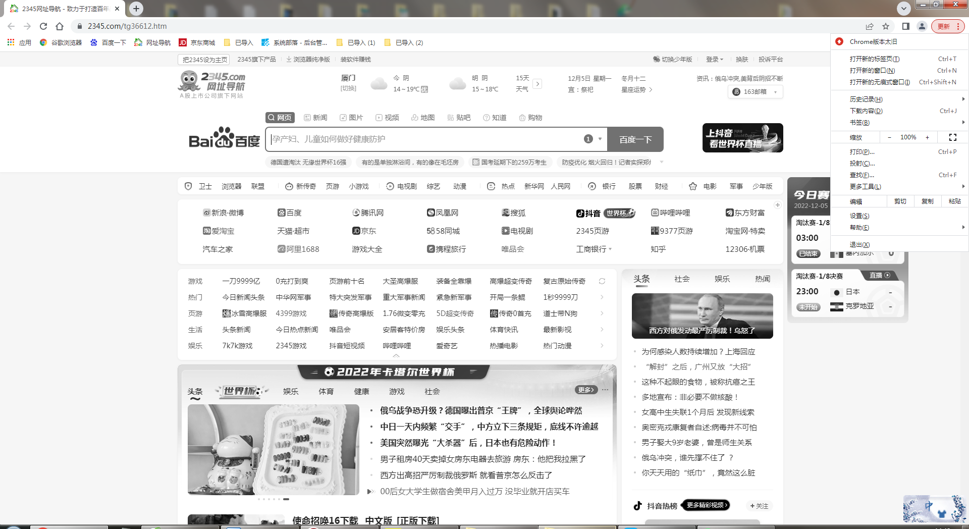Enter fullscreen via the zoom row icon
969x529 pixels.
pos(952,137)
